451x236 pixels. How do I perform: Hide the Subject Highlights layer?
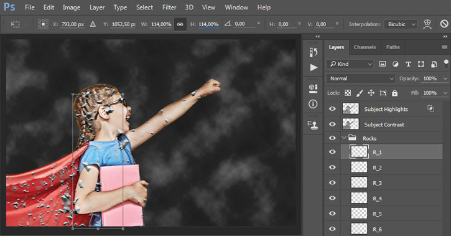(x=332, y=109)
